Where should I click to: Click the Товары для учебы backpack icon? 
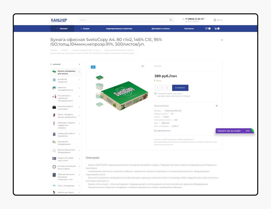click(54, 134)
